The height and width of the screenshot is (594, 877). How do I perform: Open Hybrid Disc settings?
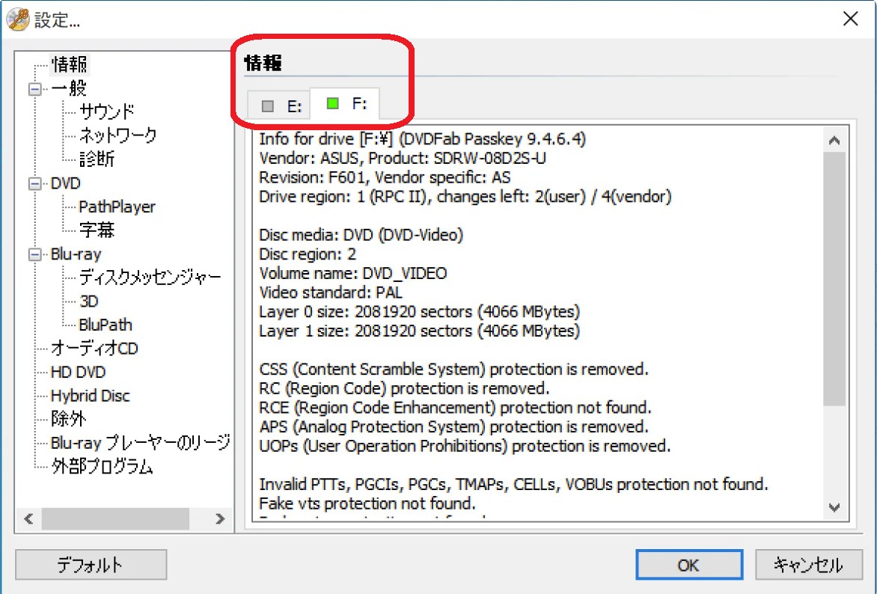[90, 396]
